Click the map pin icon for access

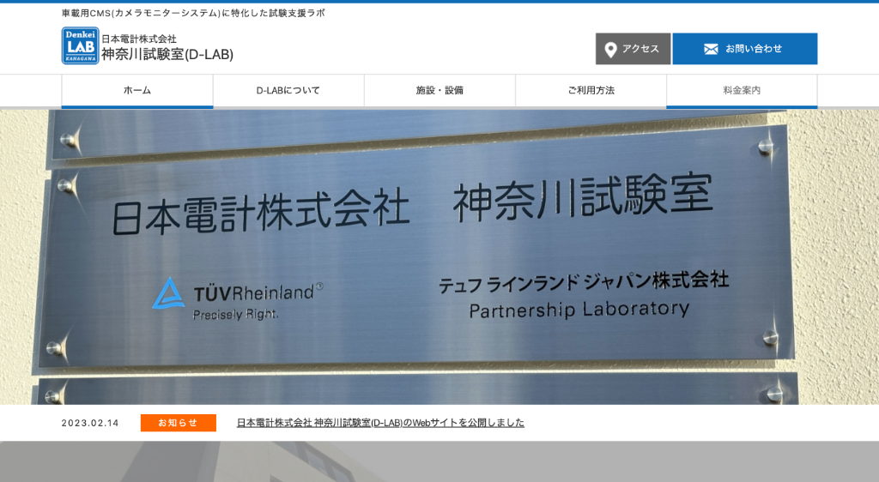click(610, 49)
